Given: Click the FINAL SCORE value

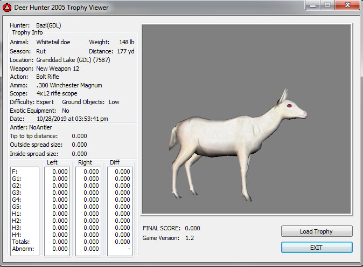Looking at the screenshot, I should tap(192, 228).
